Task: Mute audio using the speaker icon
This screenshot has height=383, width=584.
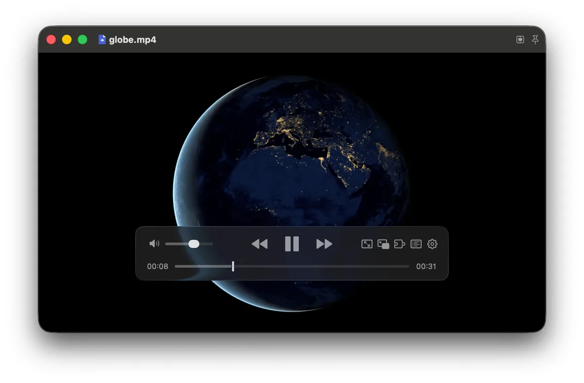Action: [x=154, y=244]
